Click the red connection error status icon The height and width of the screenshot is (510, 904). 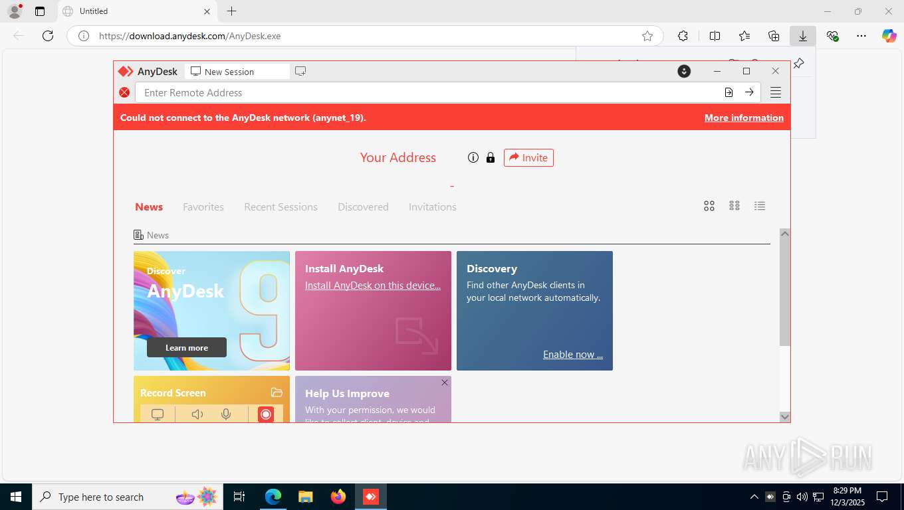(124, 92)
